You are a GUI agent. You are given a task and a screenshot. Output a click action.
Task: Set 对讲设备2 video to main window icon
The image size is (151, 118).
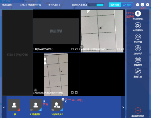tap(72, 92)
